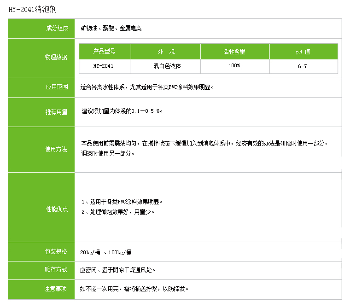Image resolution: width=350 pixels, height=308 pixels.
Task: Select the 6-7 pH value cell
Action: click(x=303, y=66)
